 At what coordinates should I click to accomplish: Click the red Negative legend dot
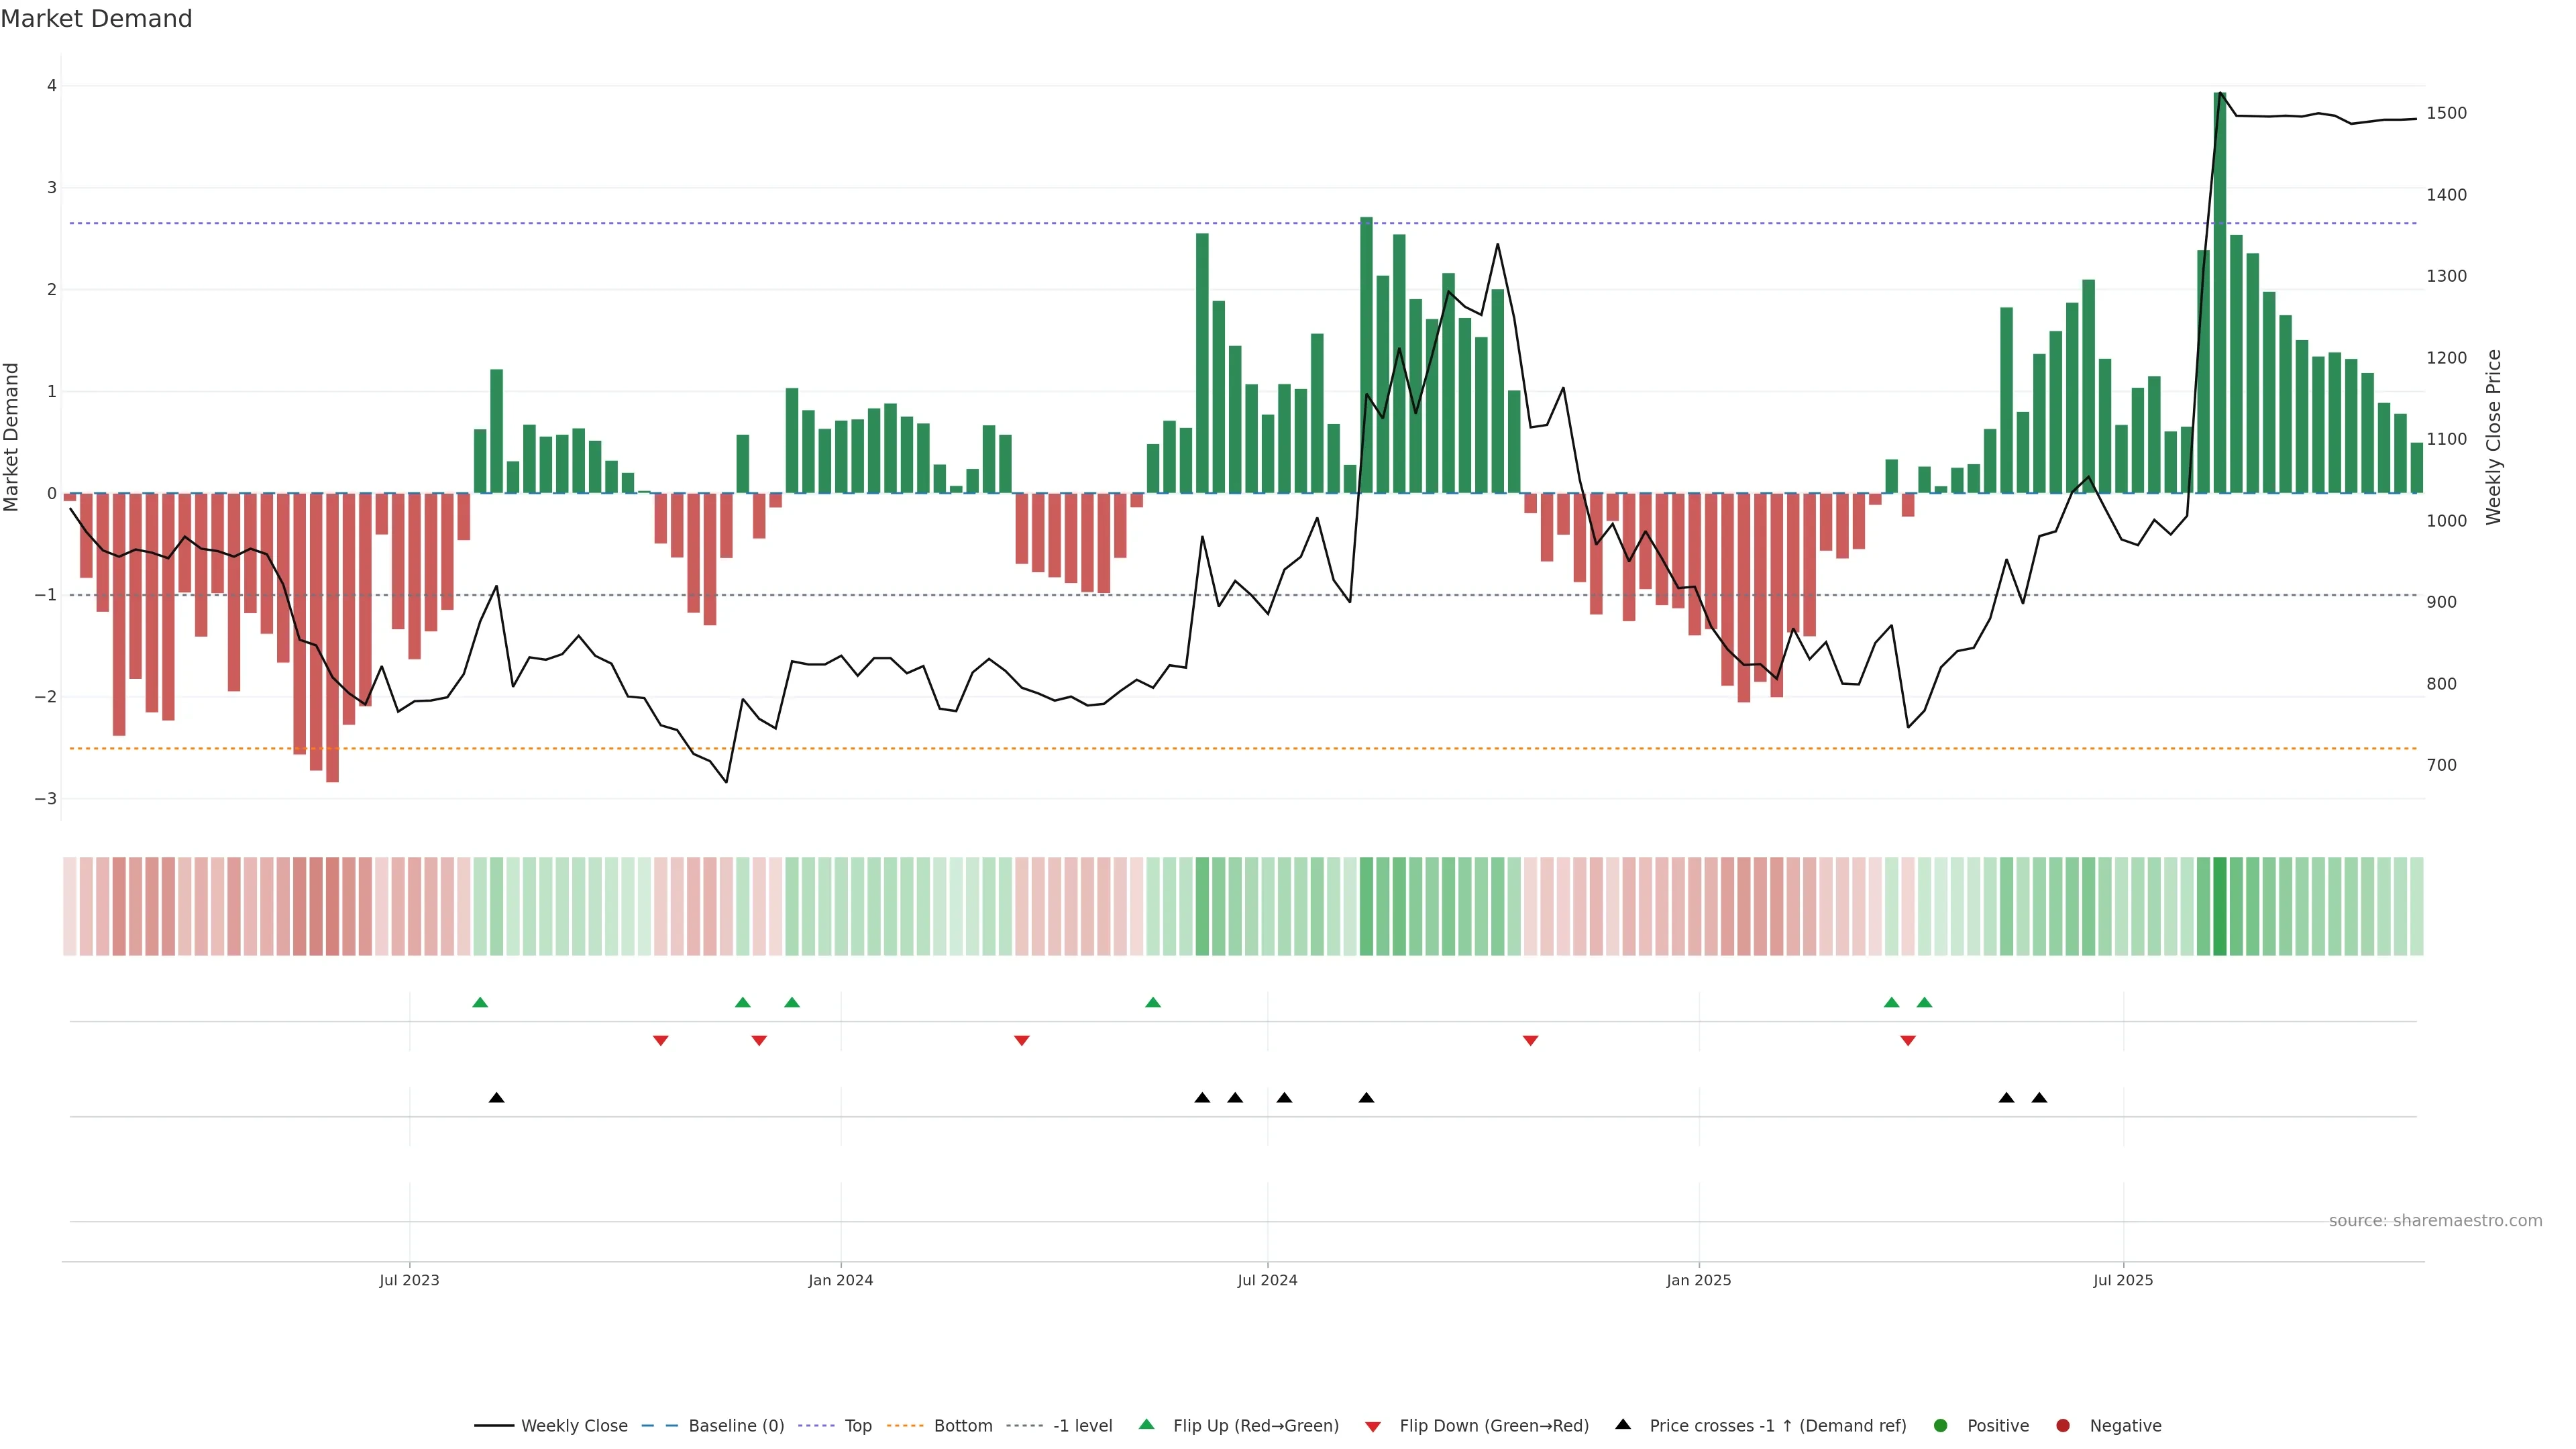[2063, 1425]
